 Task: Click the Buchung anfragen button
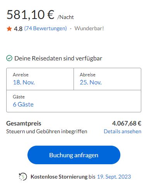(74, 155)
